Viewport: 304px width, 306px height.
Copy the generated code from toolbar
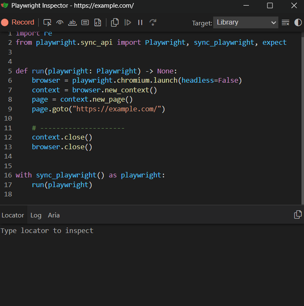click(x=115, y=22)
